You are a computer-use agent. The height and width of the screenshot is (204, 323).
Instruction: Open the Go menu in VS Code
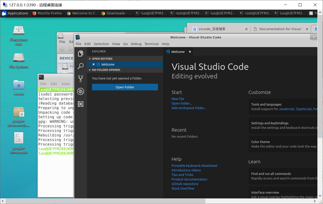click(125, 44)
